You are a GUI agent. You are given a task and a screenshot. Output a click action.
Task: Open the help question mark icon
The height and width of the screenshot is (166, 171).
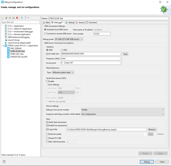(4, 162)
